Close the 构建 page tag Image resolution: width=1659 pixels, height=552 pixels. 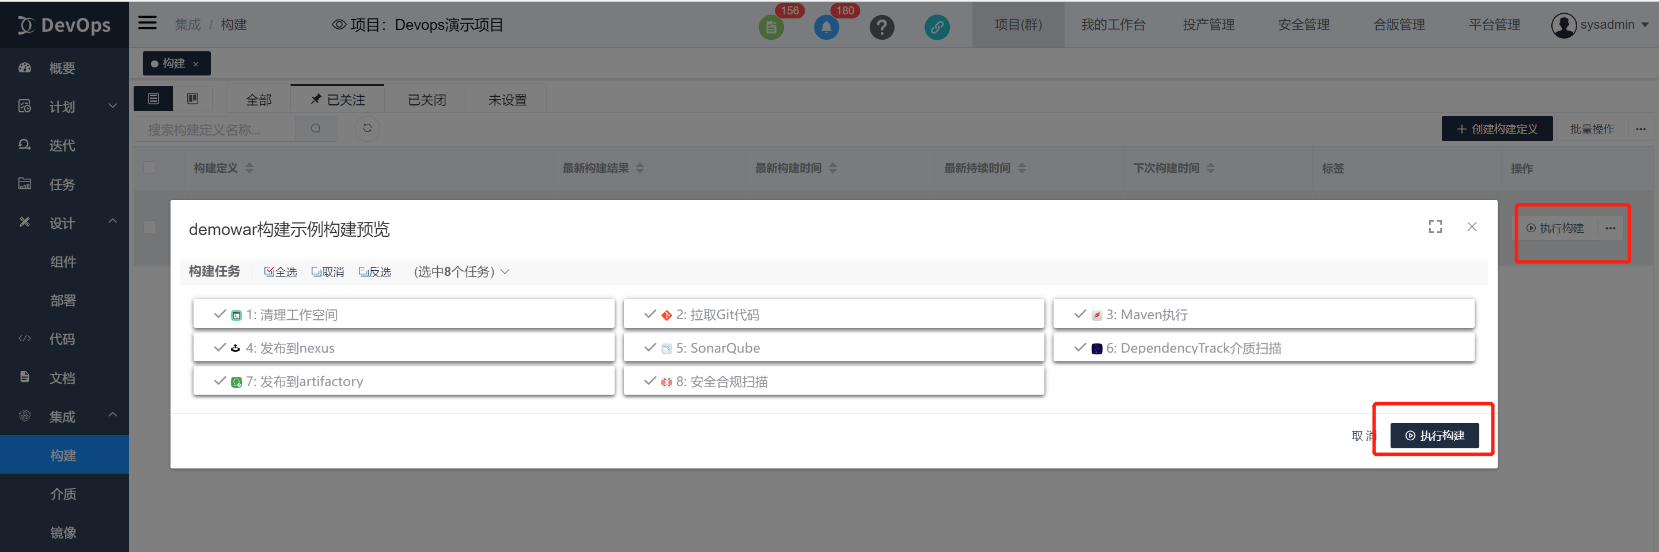tap(196, 64)
